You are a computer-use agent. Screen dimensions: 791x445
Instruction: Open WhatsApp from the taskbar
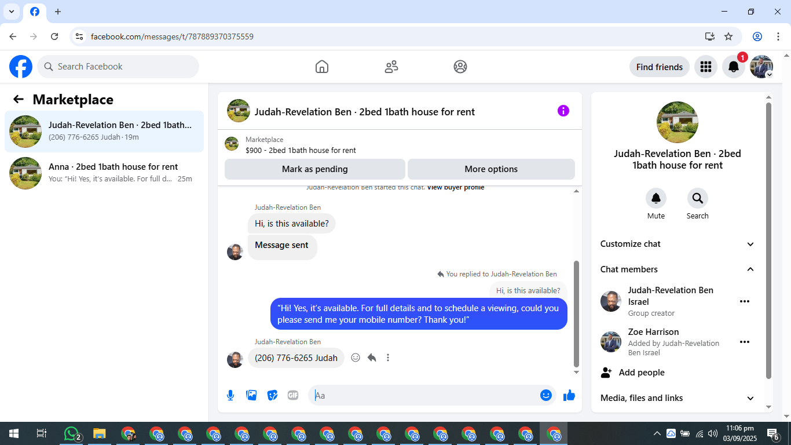[71, 433]
